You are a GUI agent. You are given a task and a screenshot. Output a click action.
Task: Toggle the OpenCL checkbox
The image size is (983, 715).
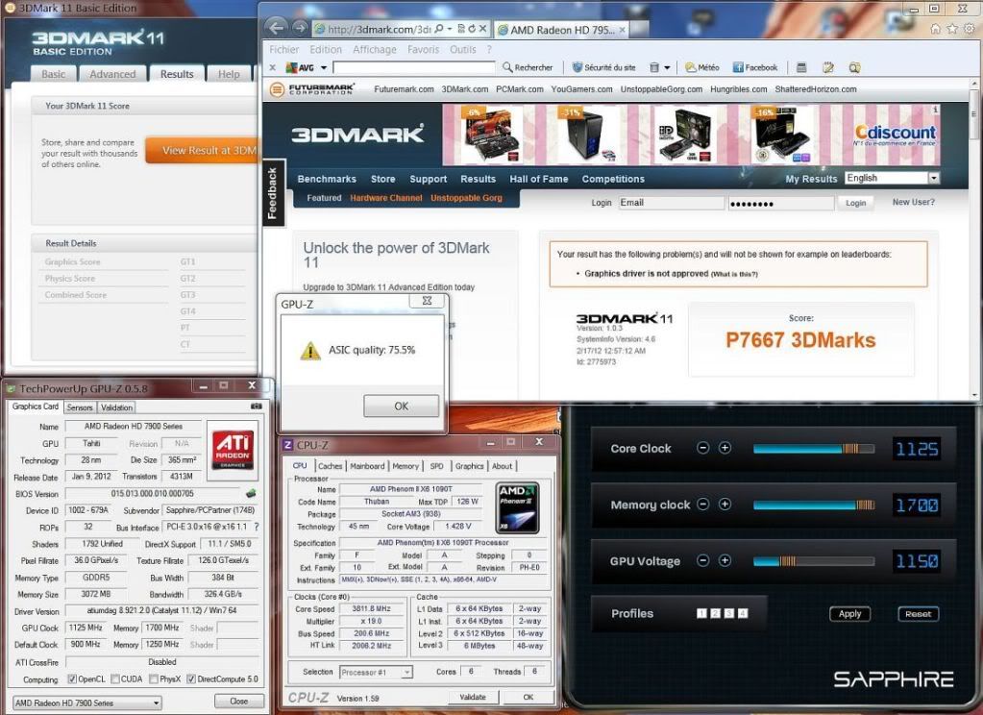72,679
